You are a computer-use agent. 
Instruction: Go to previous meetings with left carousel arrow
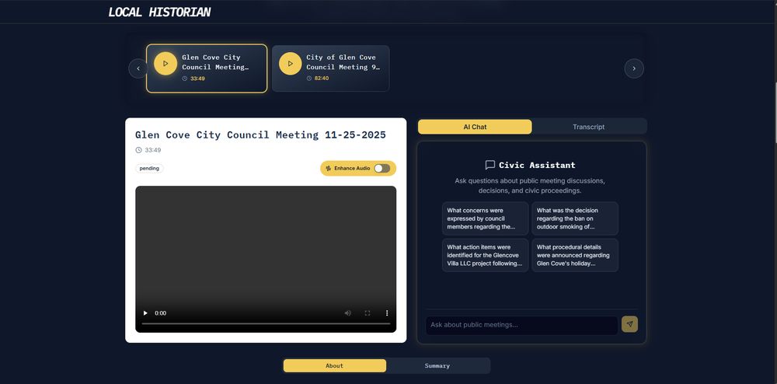click(138, 68)
